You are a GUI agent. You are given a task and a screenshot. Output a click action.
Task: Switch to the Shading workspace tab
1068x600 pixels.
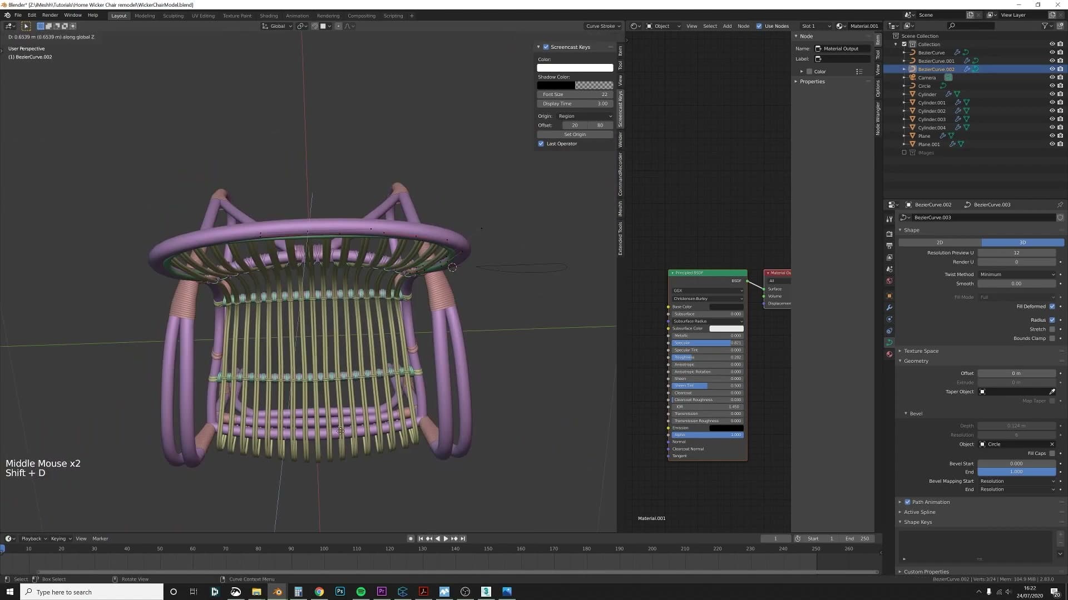point(269,16)
